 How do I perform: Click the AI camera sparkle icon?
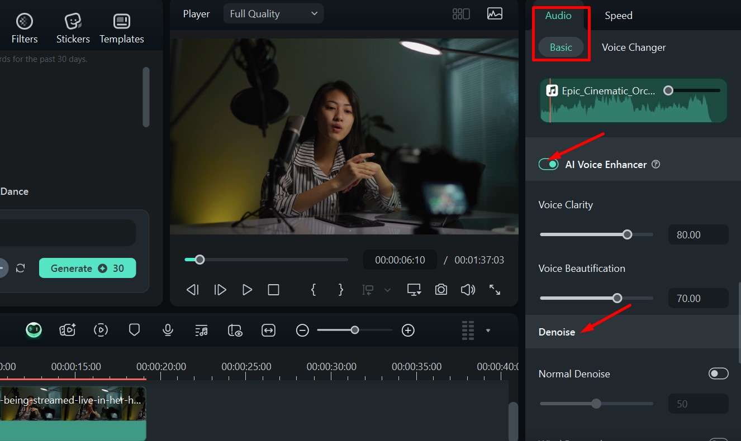pos(68,330)
